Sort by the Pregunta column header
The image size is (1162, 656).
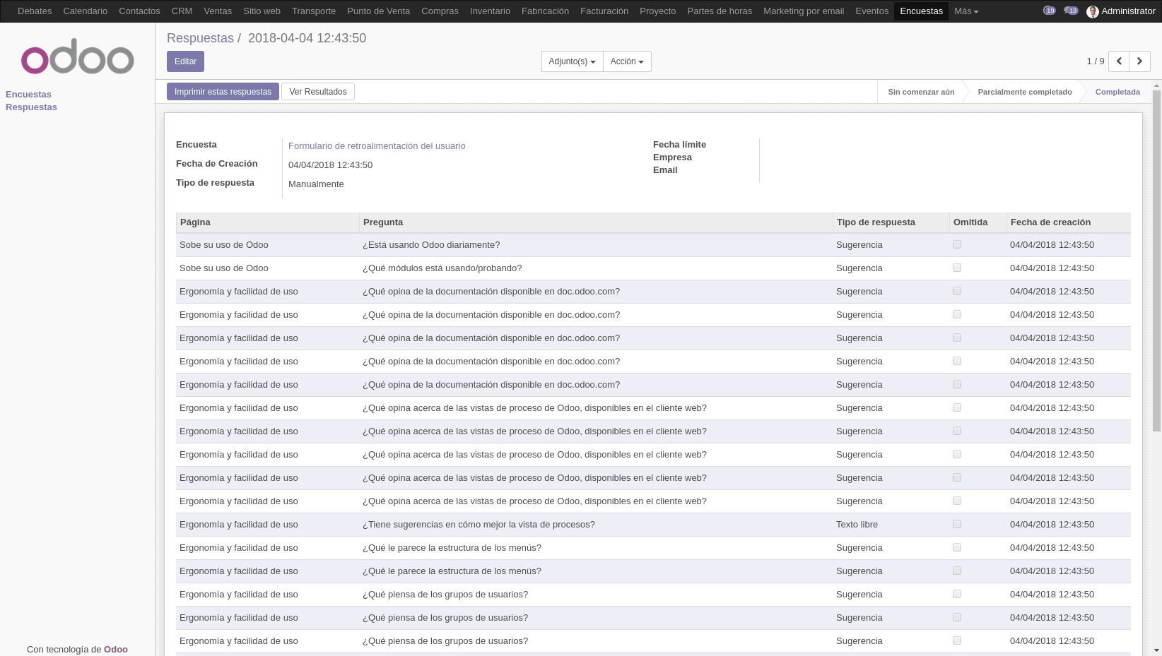click(x=383, y=222)
